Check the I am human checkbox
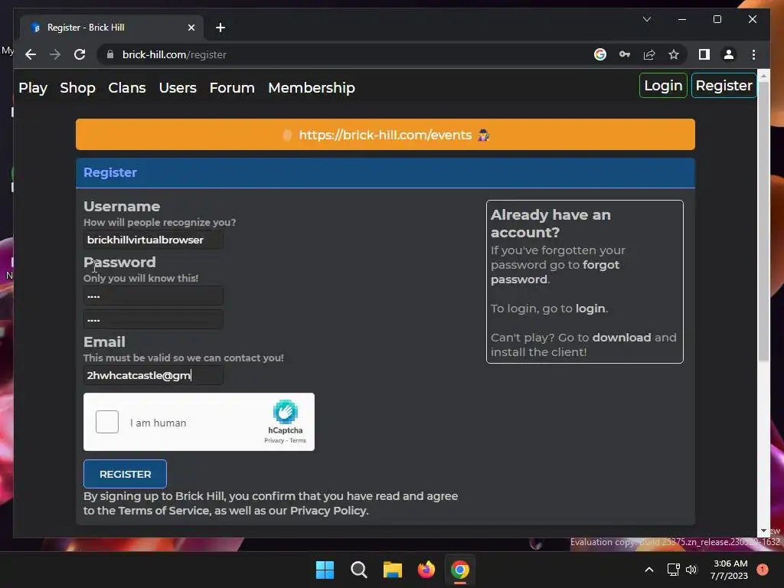This screenshot has width=784, height=588. 107,422
